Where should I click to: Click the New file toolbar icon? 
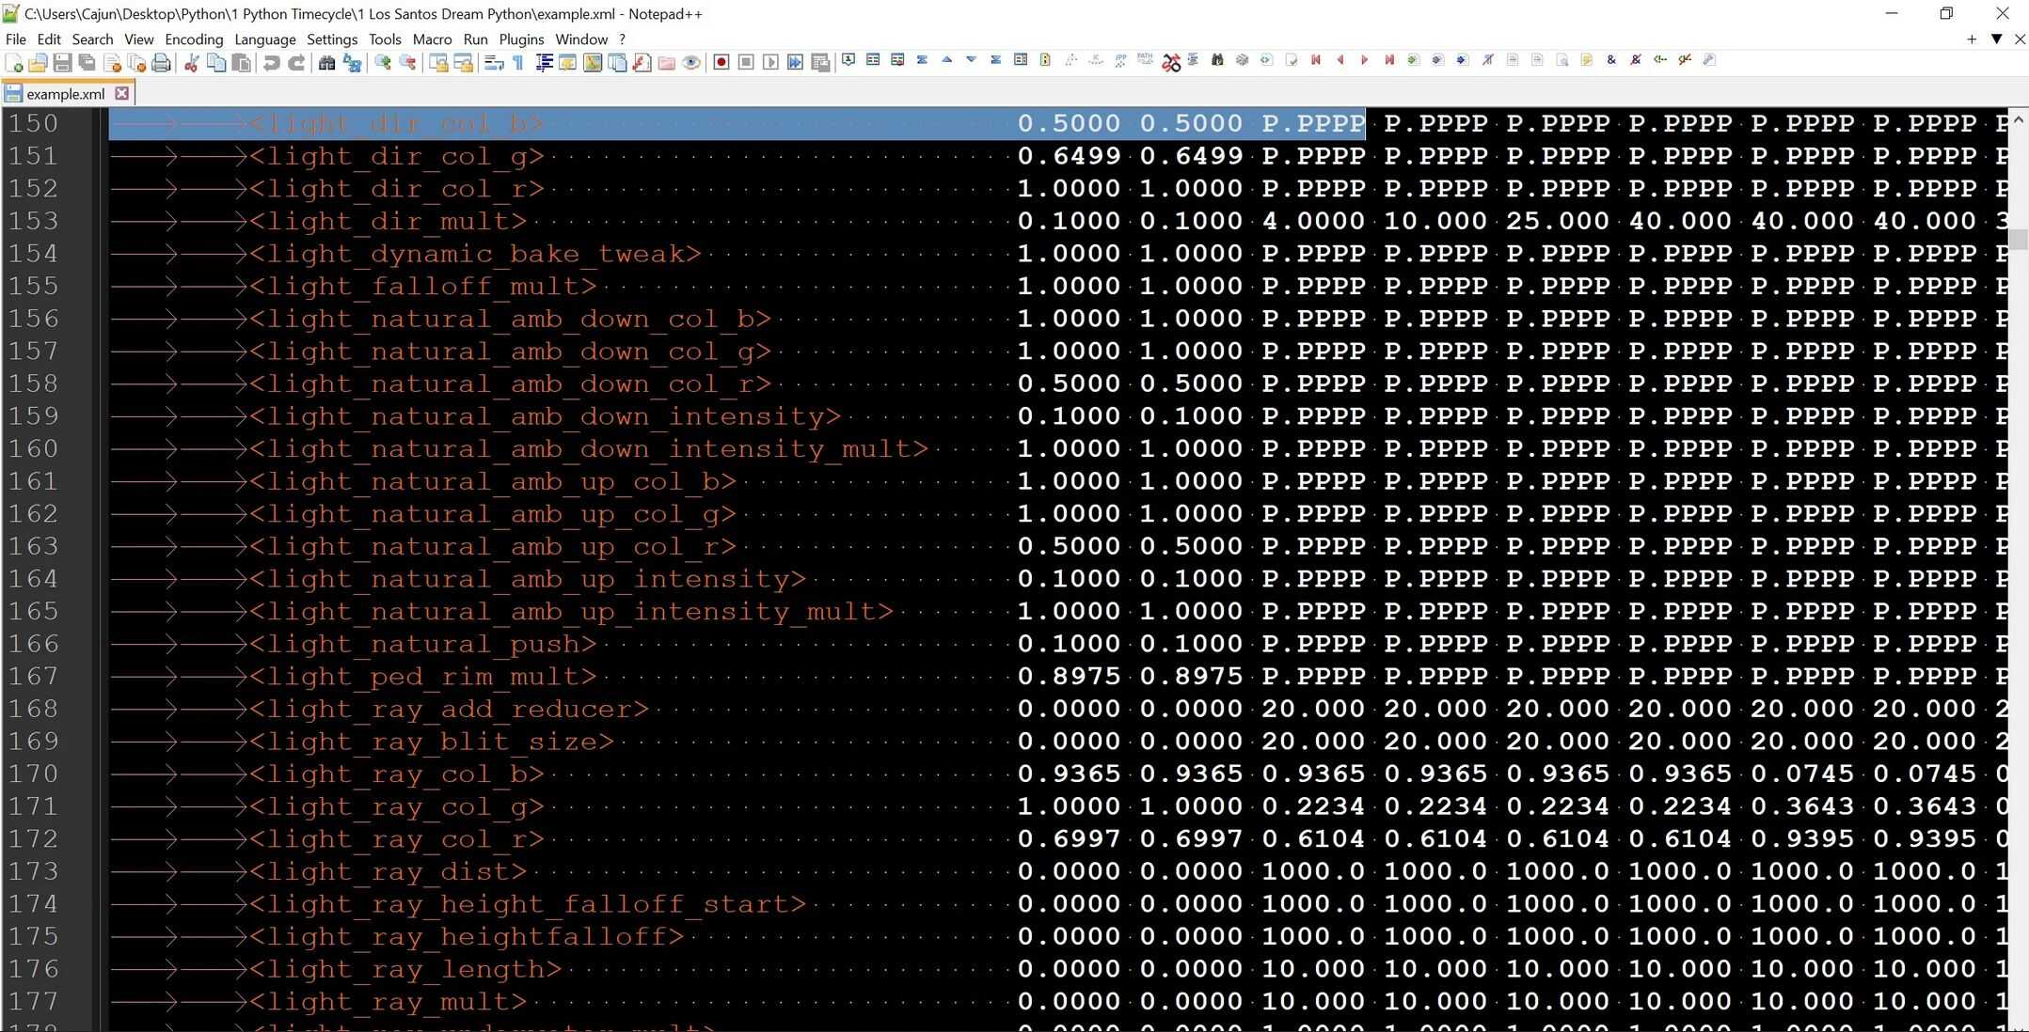pos(14,63)
